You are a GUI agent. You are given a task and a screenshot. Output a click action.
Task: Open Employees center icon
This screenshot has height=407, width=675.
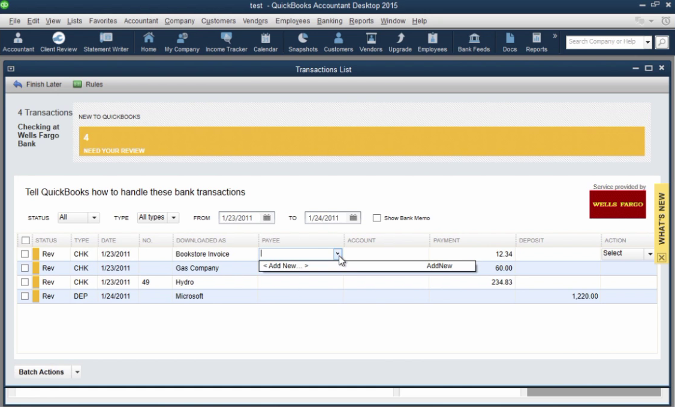[432, 42]
